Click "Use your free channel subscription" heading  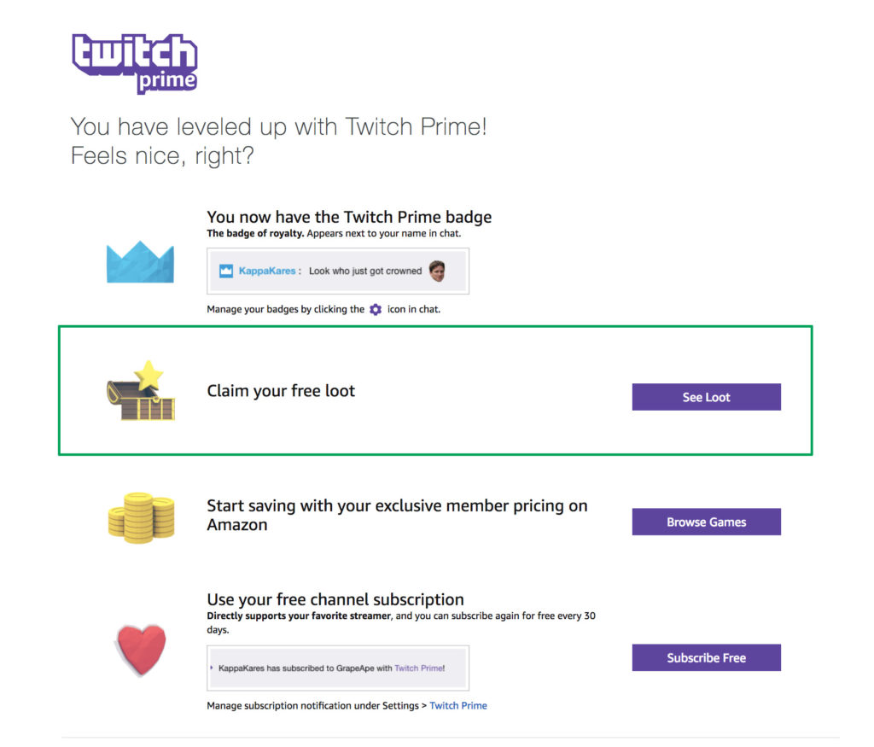click(335, 599)
